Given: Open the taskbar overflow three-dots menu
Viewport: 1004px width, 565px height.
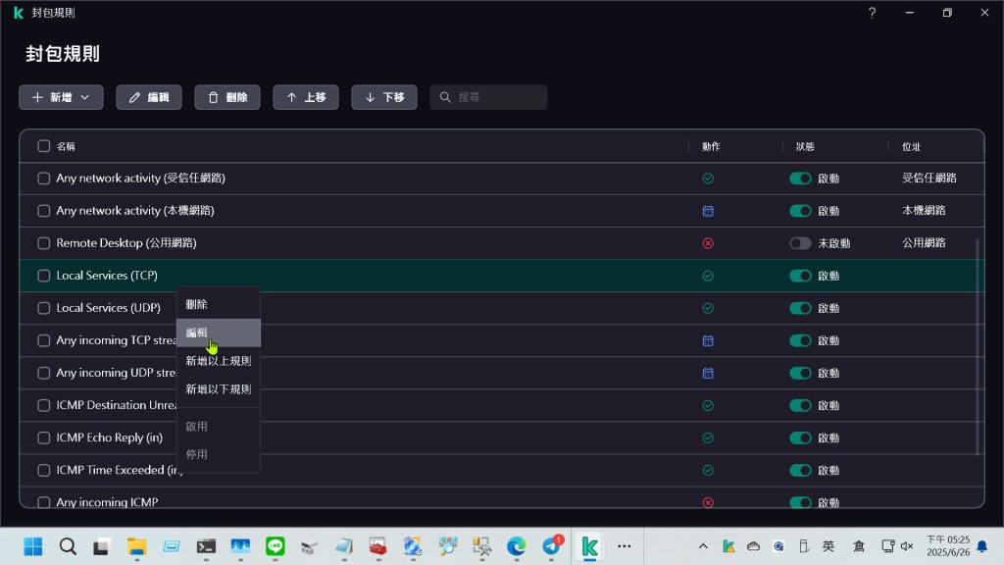Looking at the screenshot, I should pos(624,546).
